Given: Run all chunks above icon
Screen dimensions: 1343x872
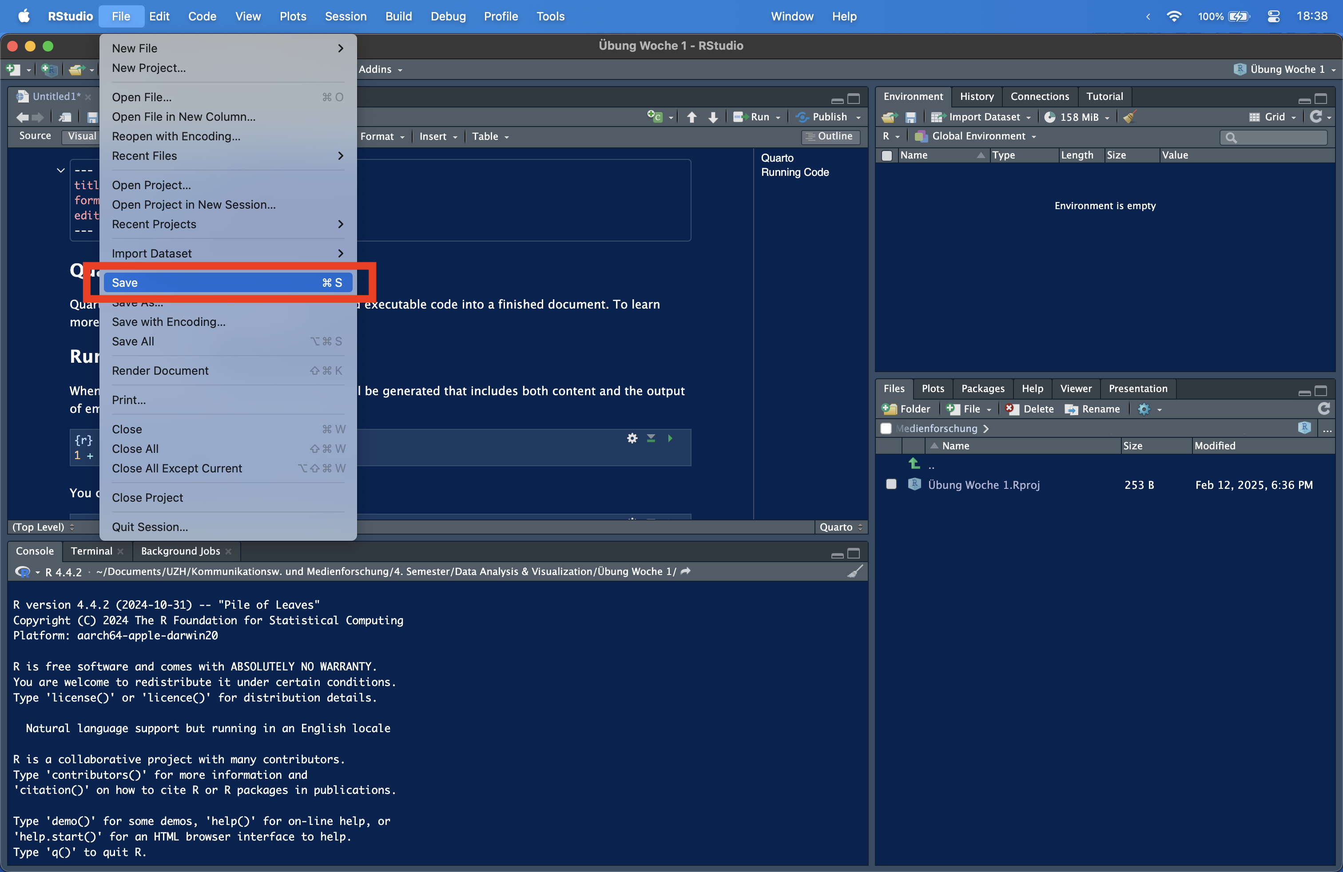Looking at the screenshot, I should pos(651,438).
